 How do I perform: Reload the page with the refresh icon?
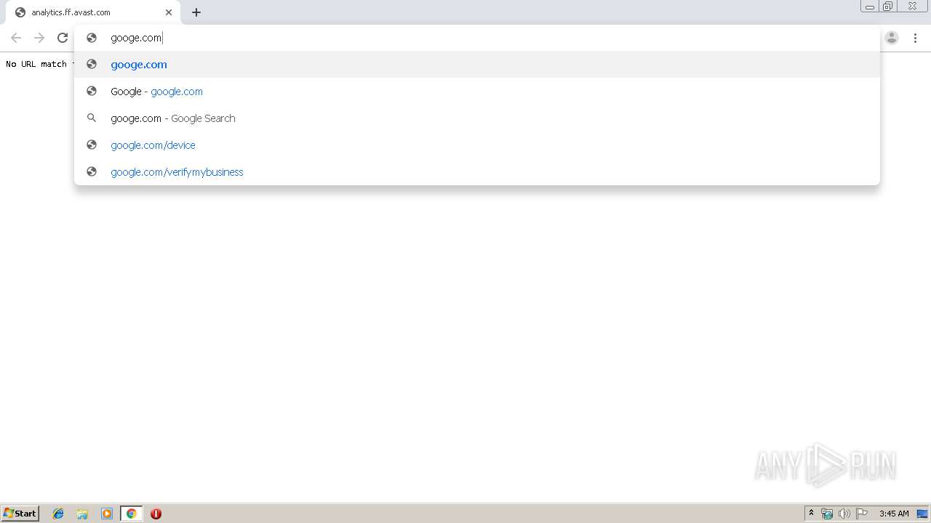(63, 38)
